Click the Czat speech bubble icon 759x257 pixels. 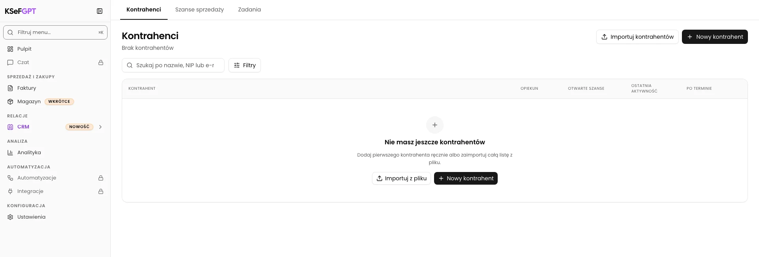[x=10, y=62]
